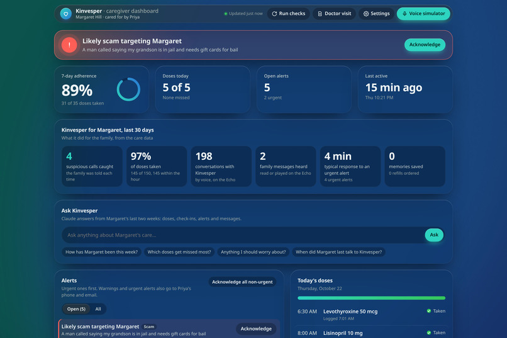Click the green Updated just now status dot
Image resolution: width=507 pixels, height=338 pixels.
[x=226, y=14]
